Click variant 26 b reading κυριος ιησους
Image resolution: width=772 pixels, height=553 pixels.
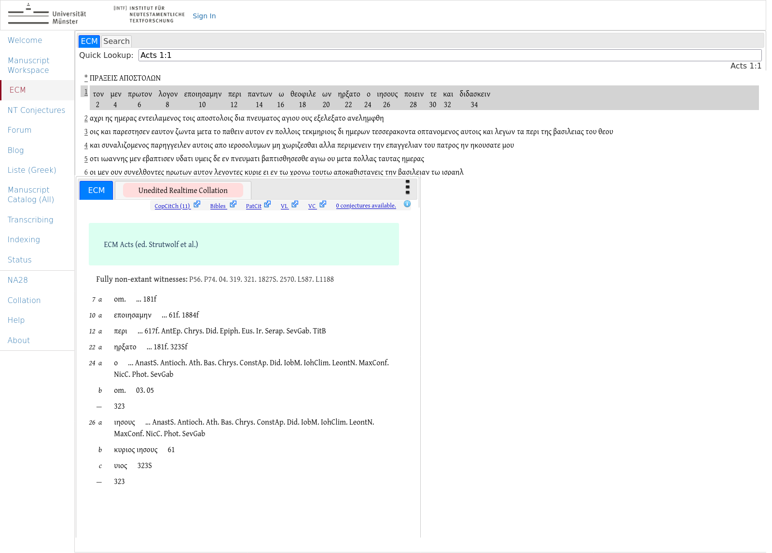click(x=136, y=450)
